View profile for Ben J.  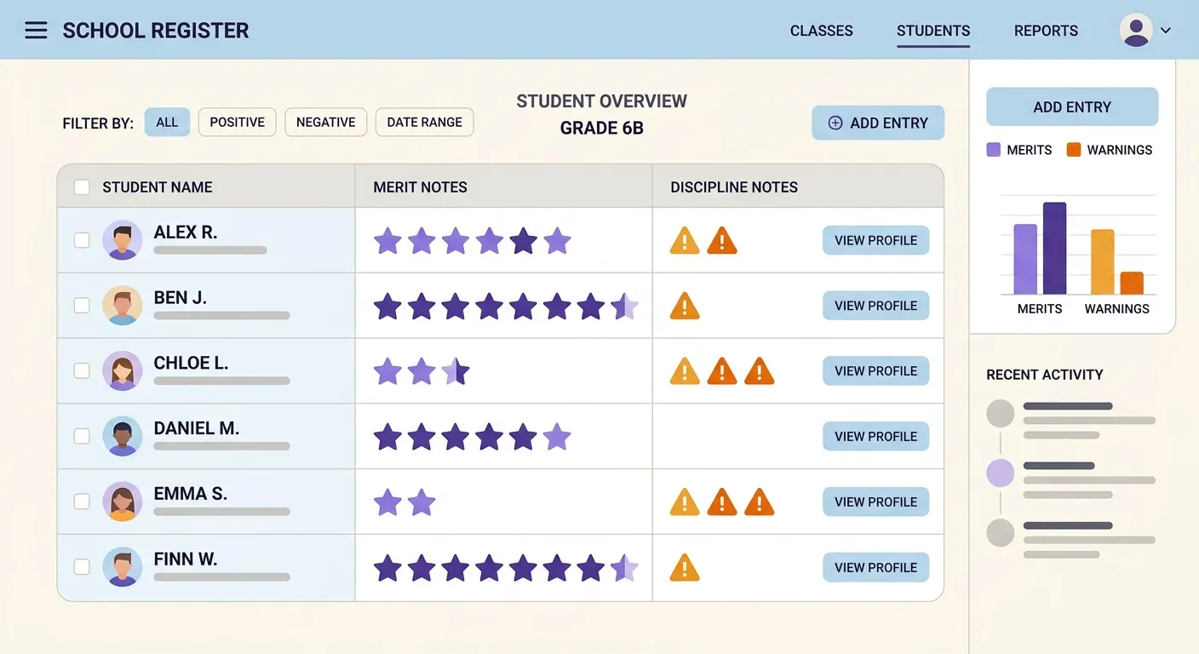(x=875, y=306)
